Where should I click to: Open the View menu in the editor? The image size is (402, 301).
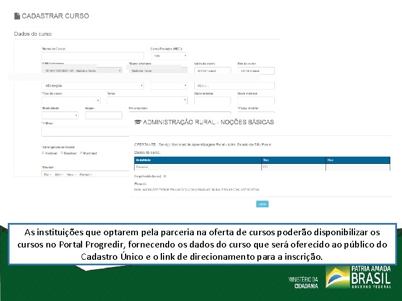pos(71,174)
